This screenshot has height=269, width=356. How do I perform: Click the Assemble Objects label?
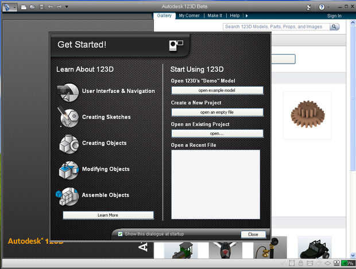[x=105, y=195]
